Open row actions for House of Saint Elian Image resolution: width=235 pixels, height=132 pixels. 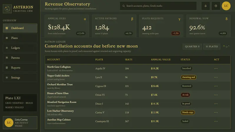click(x=216, y=95)
